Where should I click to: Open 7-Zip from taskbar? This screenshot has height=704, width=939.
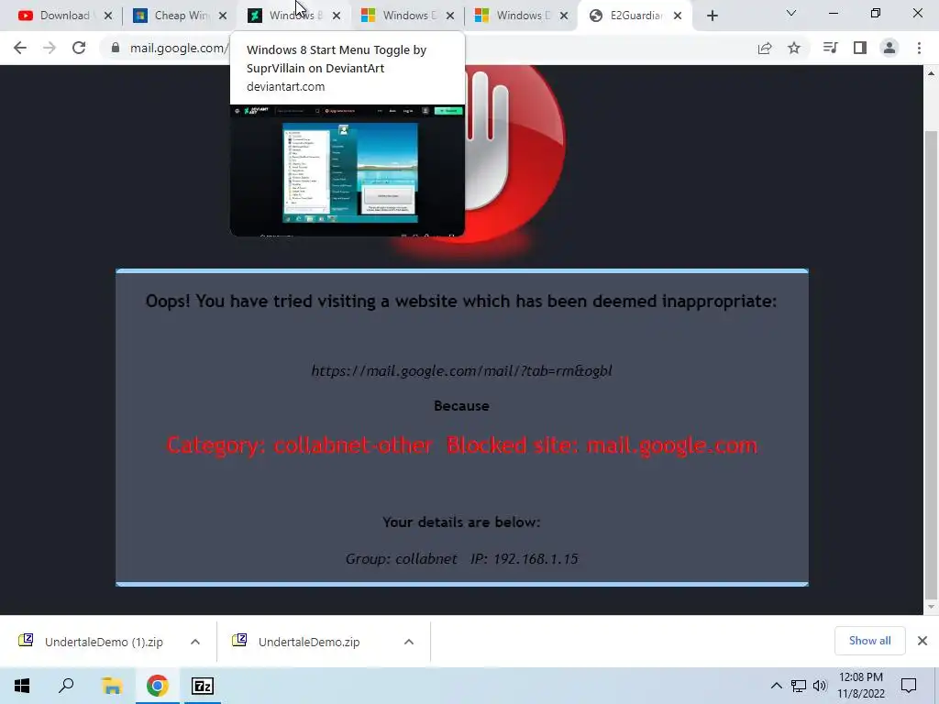click(x=203, y=686)
